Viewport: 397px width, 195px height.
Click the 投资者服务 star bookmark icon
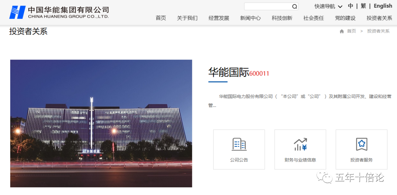[362, 144]
